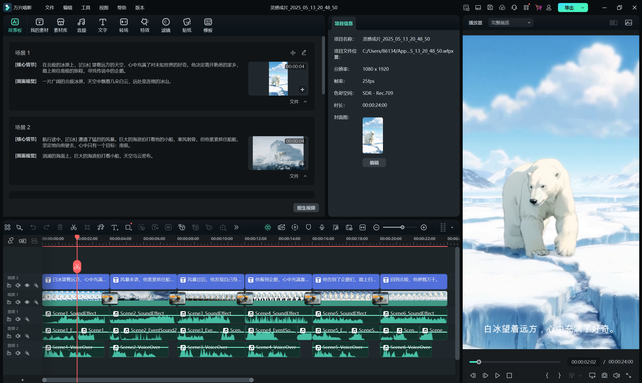
Task: Open the 转场 transitions panel
Action: (124, 25)
